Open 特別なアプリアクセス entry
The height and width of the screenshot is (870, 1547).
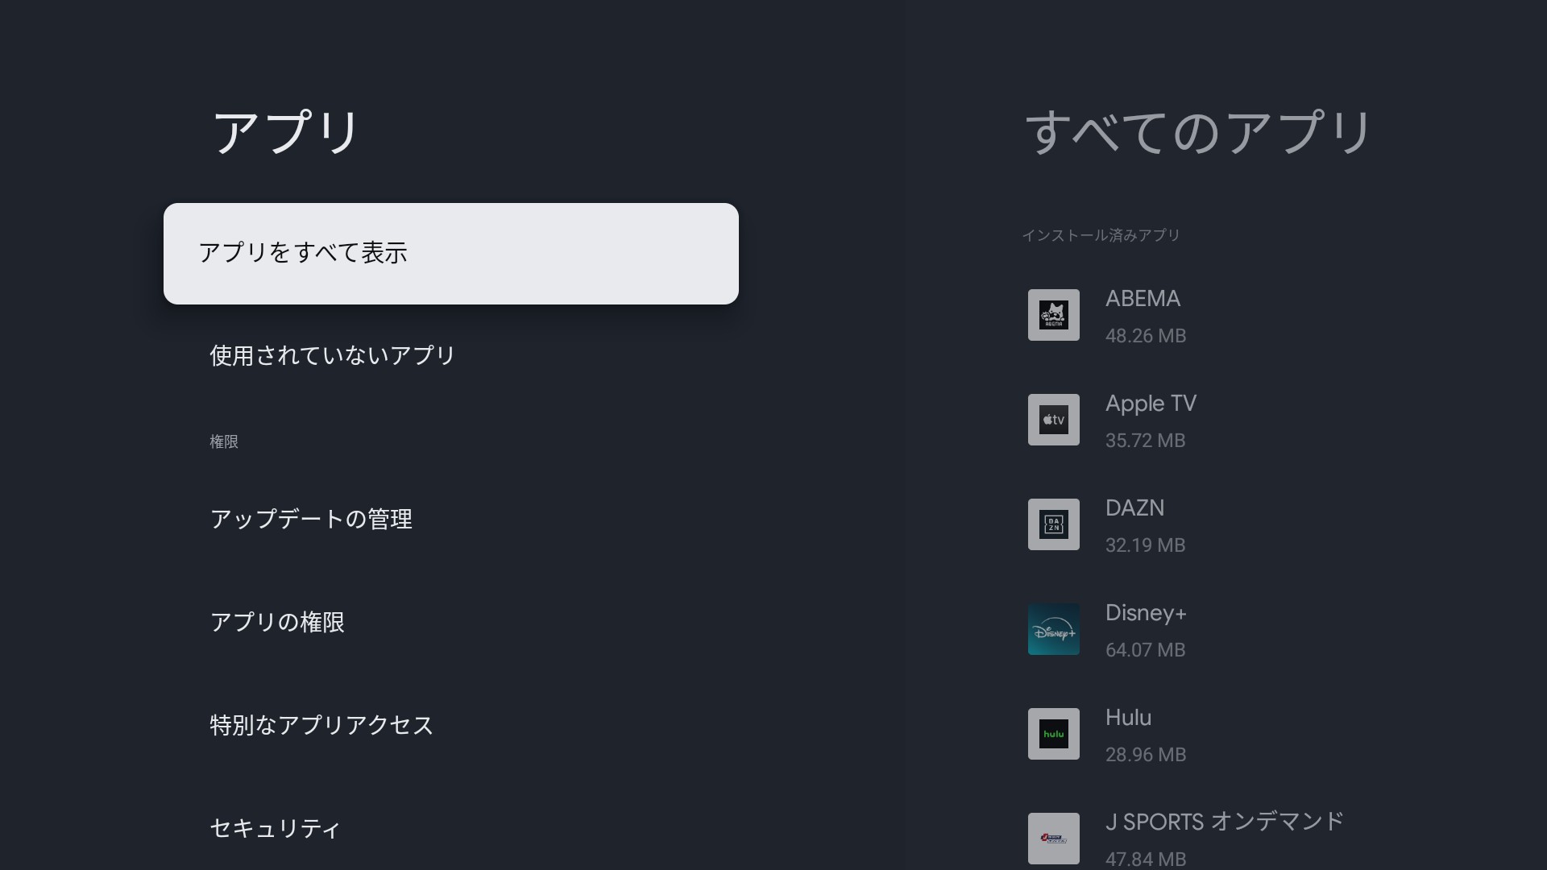[x=321, y=726]
